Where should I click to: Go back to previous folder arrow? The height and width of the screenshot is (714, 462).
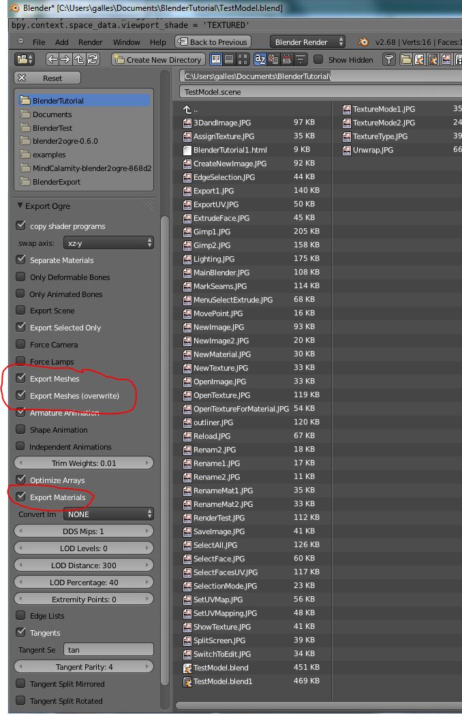(52, 59)
